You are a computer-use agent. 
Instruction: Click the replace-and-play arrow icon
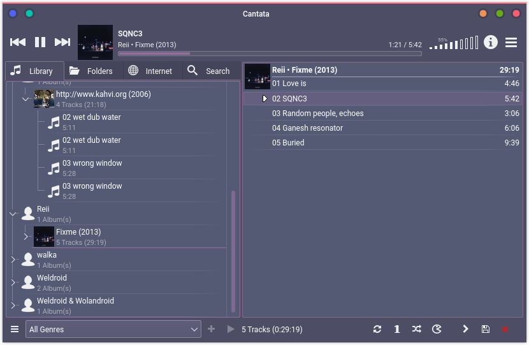pos(231,329)
